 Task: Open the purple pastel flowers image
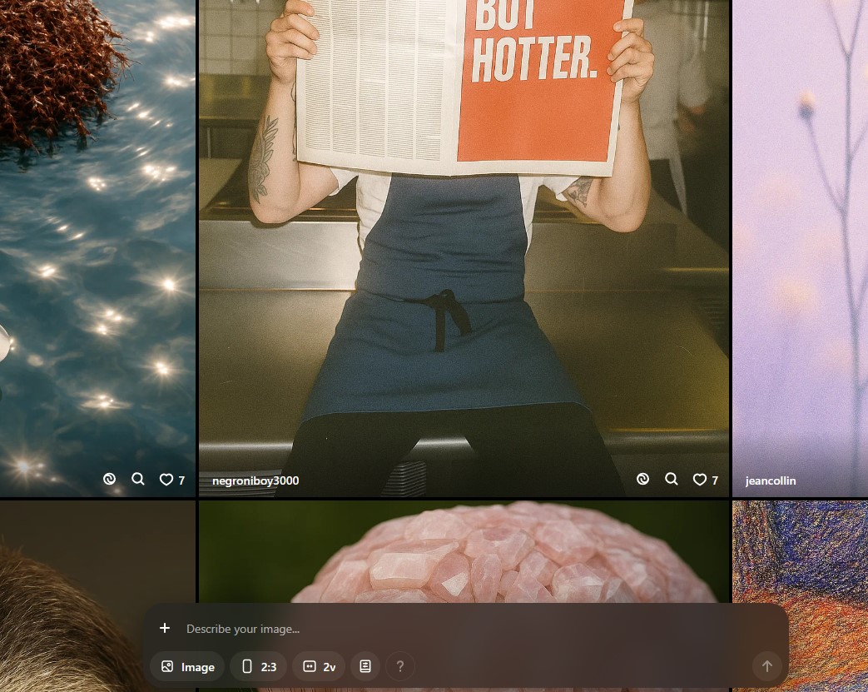(800, 250)
